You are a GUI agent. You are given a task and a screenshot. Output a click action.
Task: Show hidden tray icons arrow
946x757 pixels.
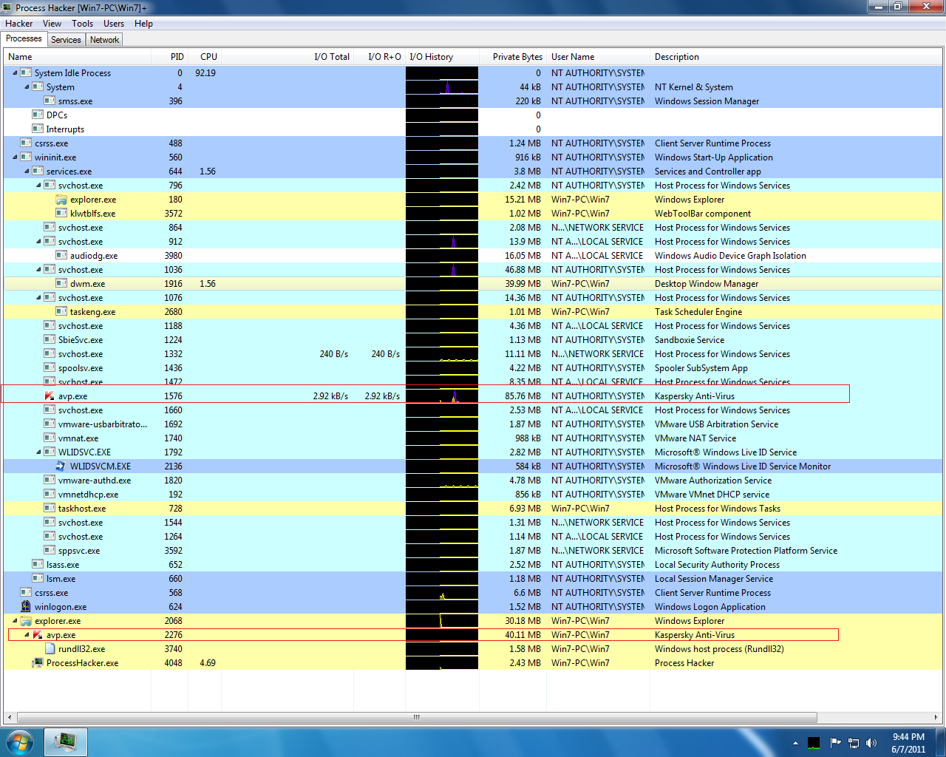[795, 743]
